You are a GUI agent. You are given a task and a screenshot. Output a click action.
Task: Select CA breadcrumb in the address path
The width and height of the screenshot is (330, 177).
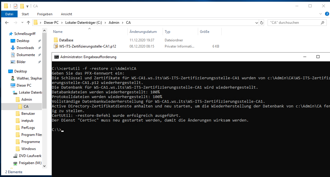click(x=128, y=23)
